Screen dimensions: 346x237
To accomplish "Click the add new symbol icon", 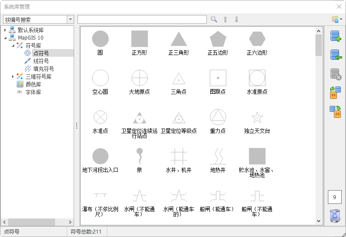I will [x=335, y=36].
